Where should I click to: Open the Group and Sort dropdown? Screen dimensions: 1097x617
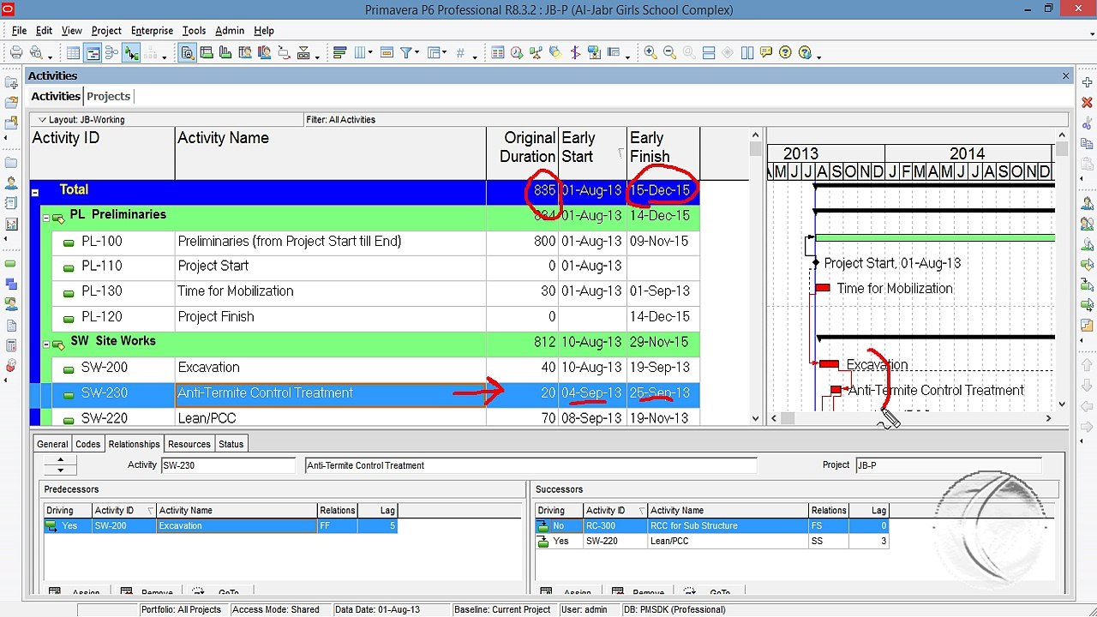pyautogui.click(x=436, y=53)
